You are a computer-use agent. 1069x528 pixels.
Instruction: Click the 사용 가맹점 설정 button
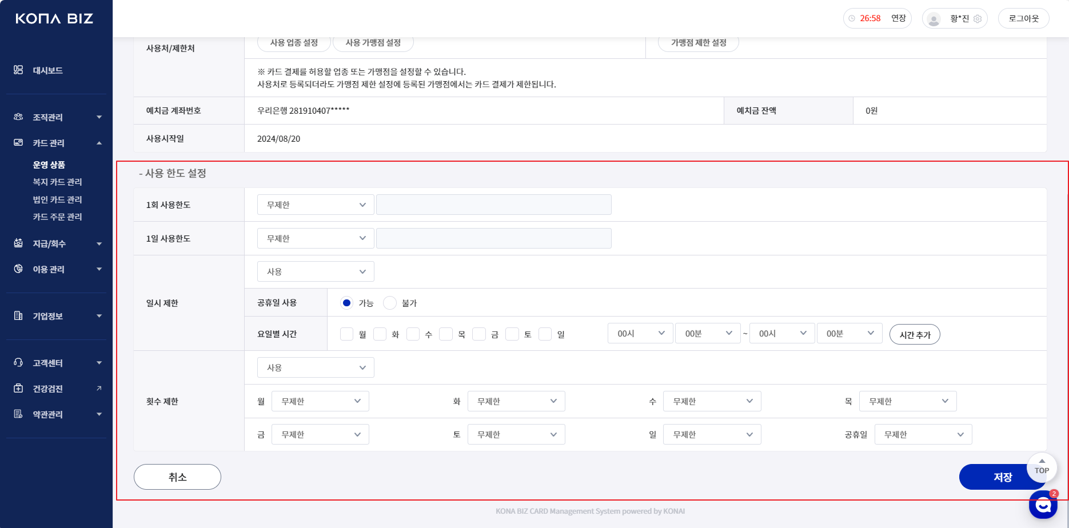pos(373,43)
